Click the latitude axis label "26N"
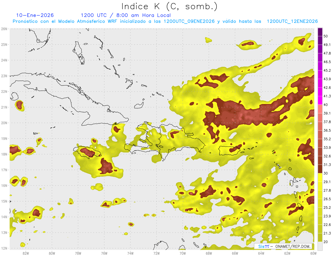Viewport: 333px width, 257px height. pos(4,29)
